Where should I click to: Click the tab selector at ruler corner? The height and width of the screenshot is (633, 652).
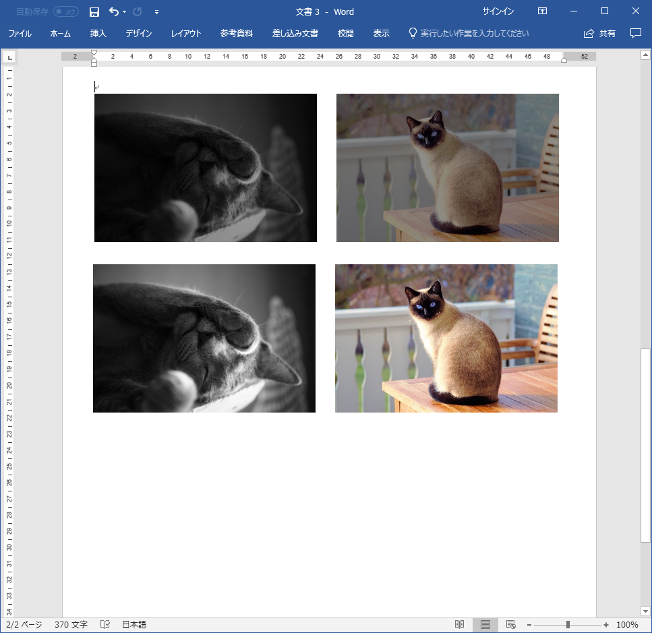[x=9, y=58]
